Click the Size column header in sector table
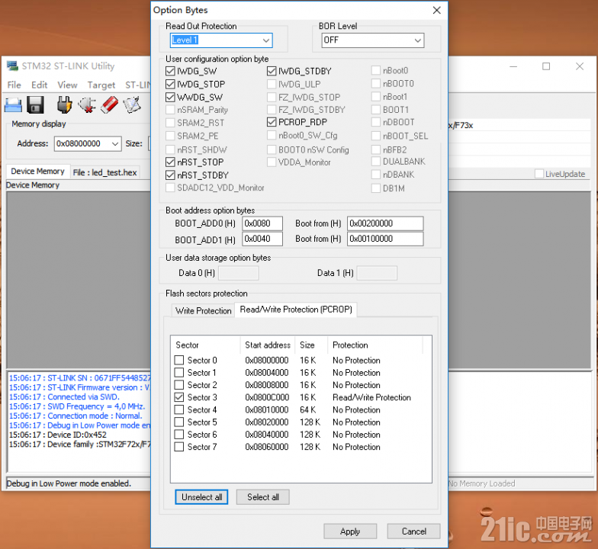Image resolution: width=598 pixels, height=549 pixels. point(311,345)
